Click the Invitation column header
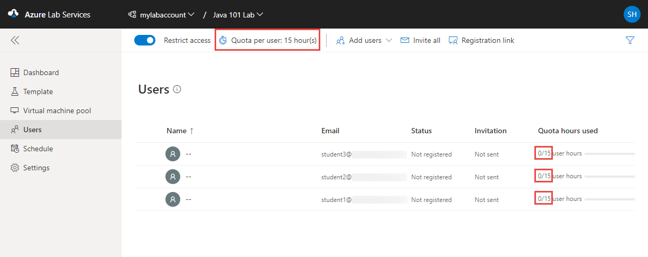Screen dimensions: 648x257 pos(490,131)
